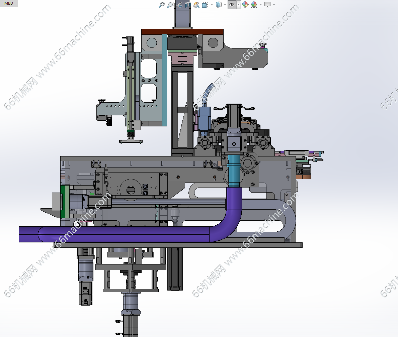The width and height of the screenshot is (398, 337).
Task: Open Dynamic Annotation Views
Action: click(196, 5)
